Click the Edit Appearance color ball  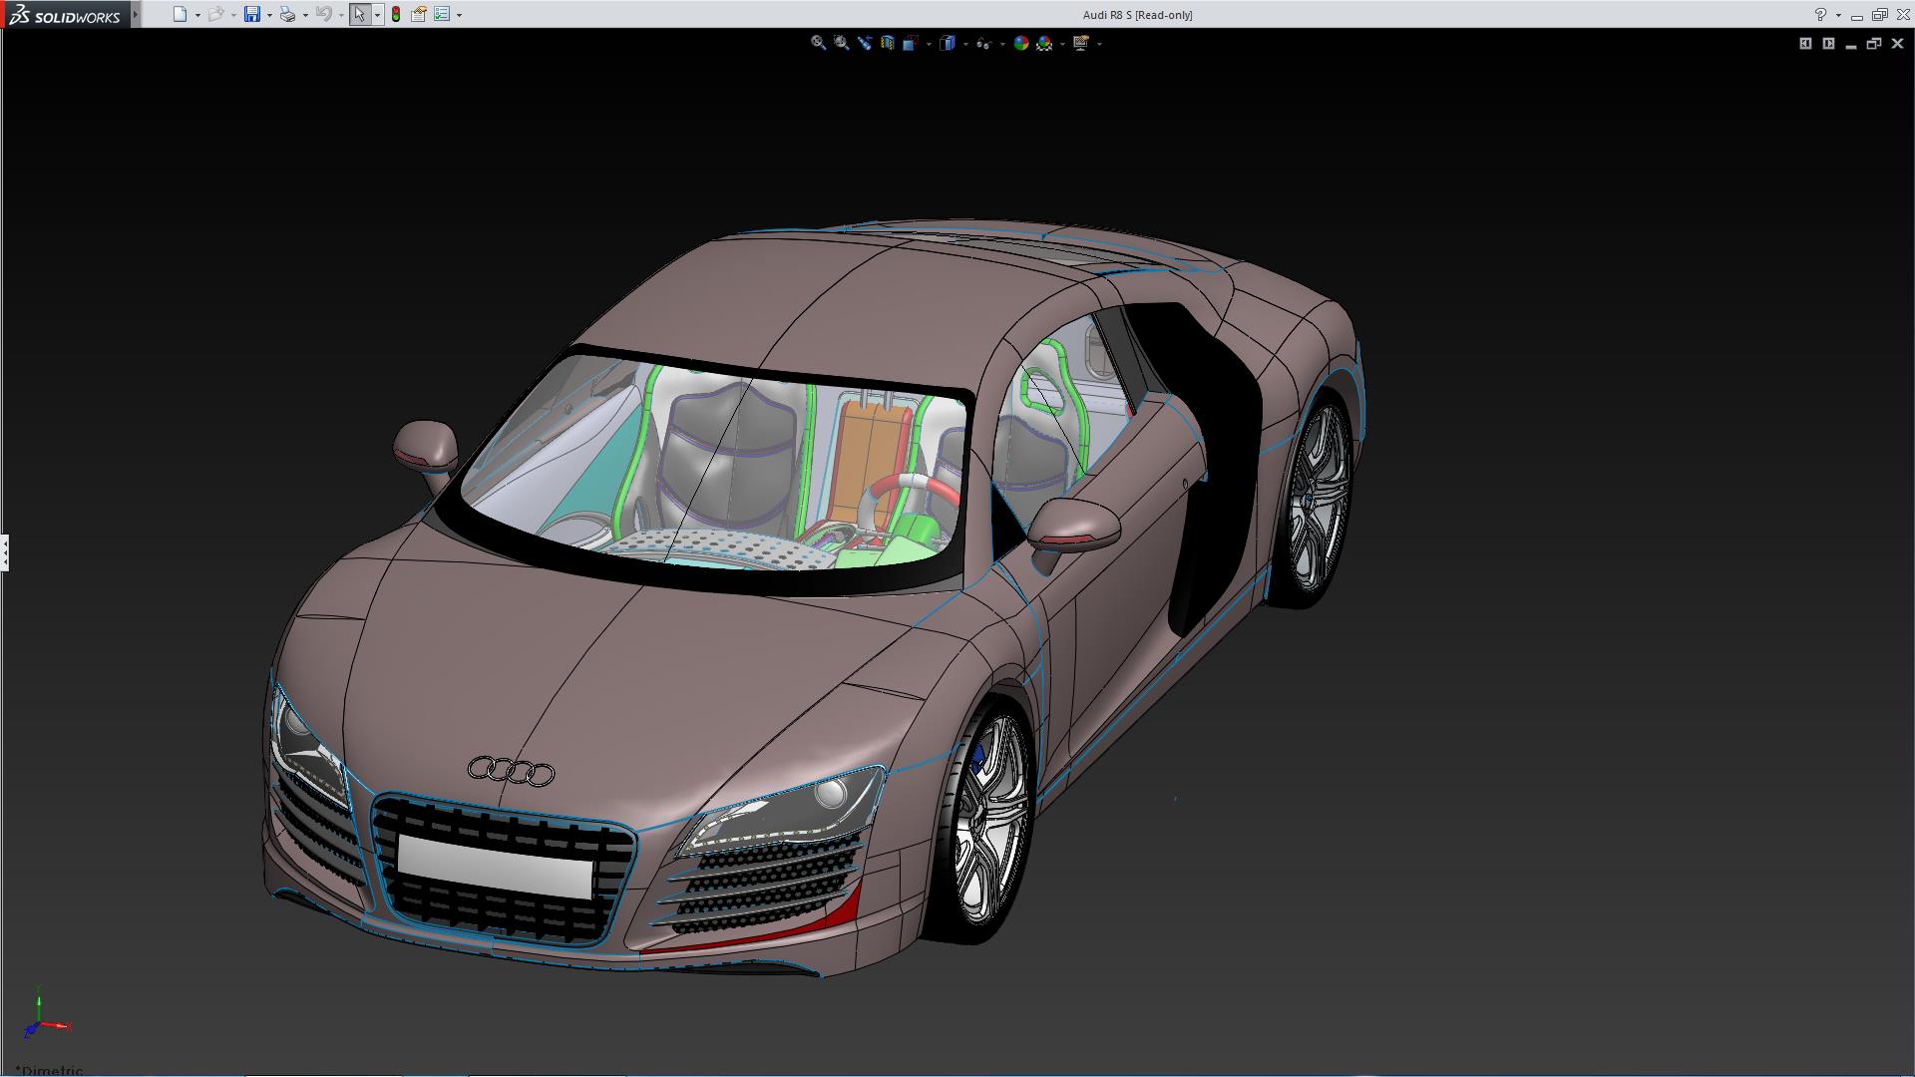(x=1020, y=43)
